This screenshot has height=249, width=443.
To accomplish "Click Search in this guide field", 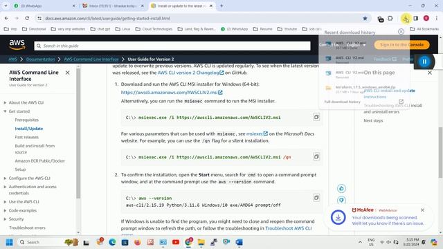I will 172,46.
